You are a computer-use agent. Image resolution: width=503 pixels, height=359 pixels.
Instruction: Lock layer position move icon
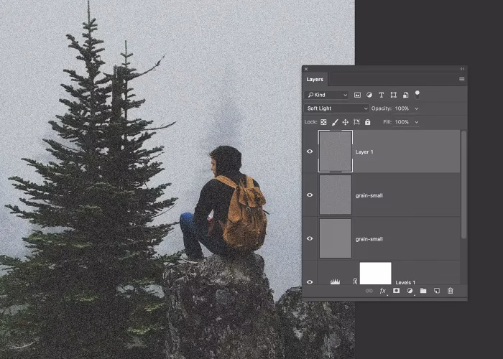tap(346, 122)
